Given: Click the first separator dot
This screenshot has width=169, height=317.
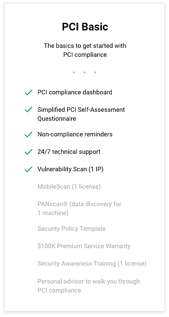Looking at the screenshot, I should click(x=74, y=72).
